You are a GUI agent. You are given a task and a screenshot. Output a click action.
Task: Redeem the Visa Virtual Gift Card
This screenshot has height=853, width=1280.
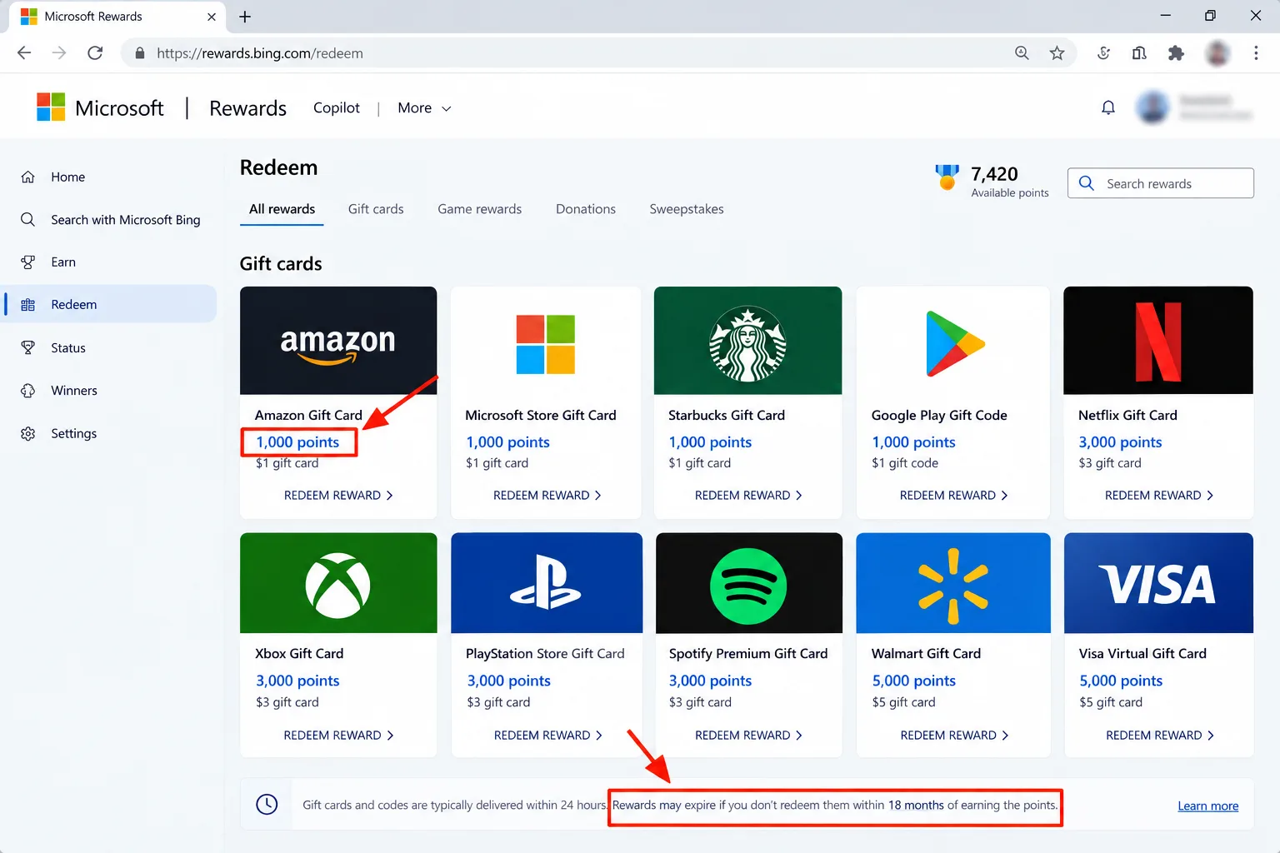1159,735
